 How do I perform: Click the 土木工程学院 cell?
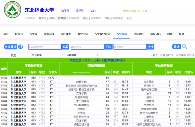point(81,101)
